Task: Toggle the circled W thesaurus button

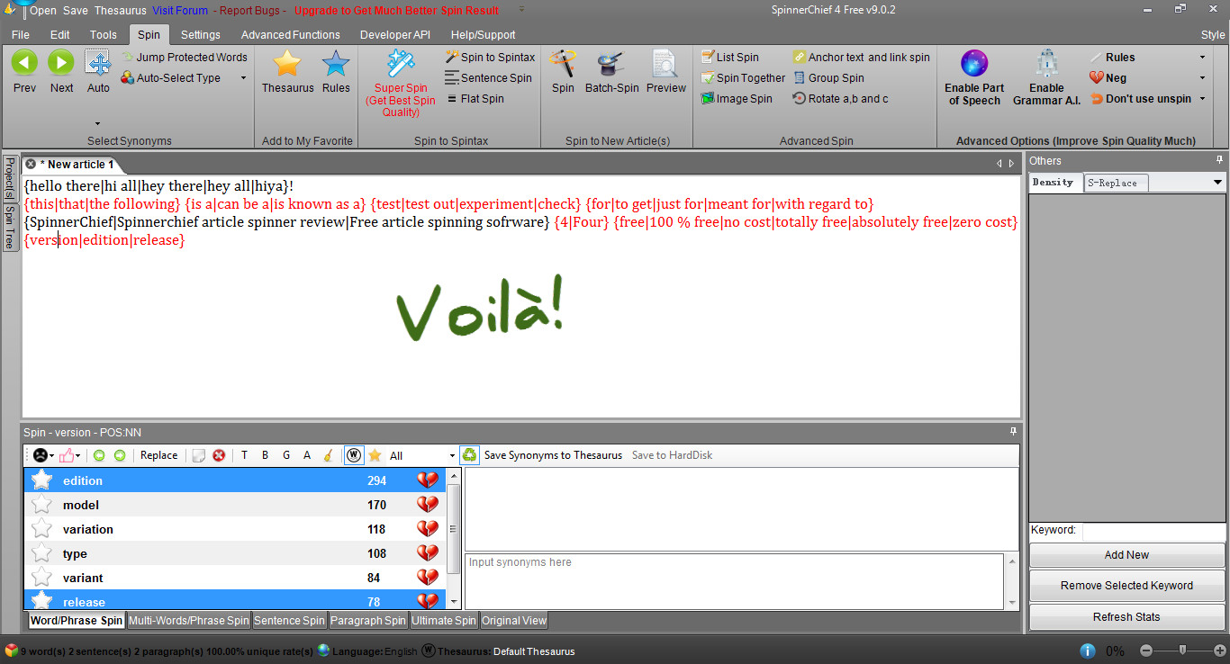Action: click(354, 455)
